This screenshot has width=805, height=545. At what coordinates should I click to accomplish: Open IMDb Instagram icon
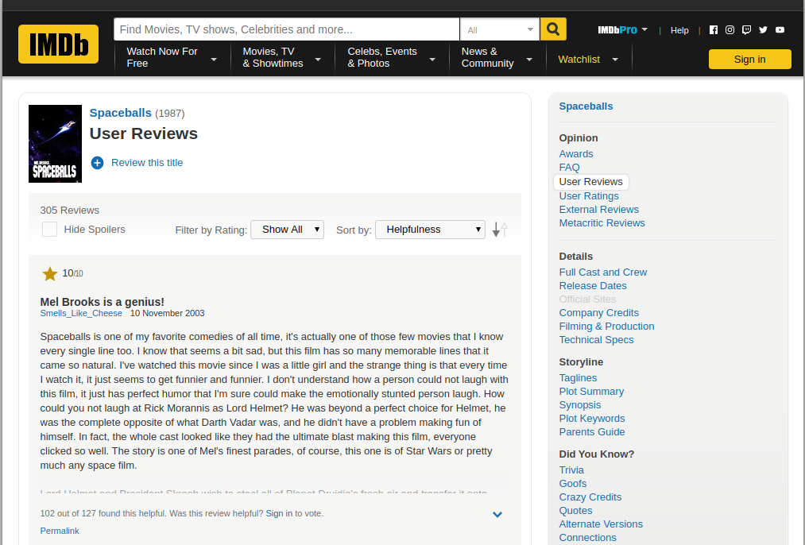pos(730,29)
